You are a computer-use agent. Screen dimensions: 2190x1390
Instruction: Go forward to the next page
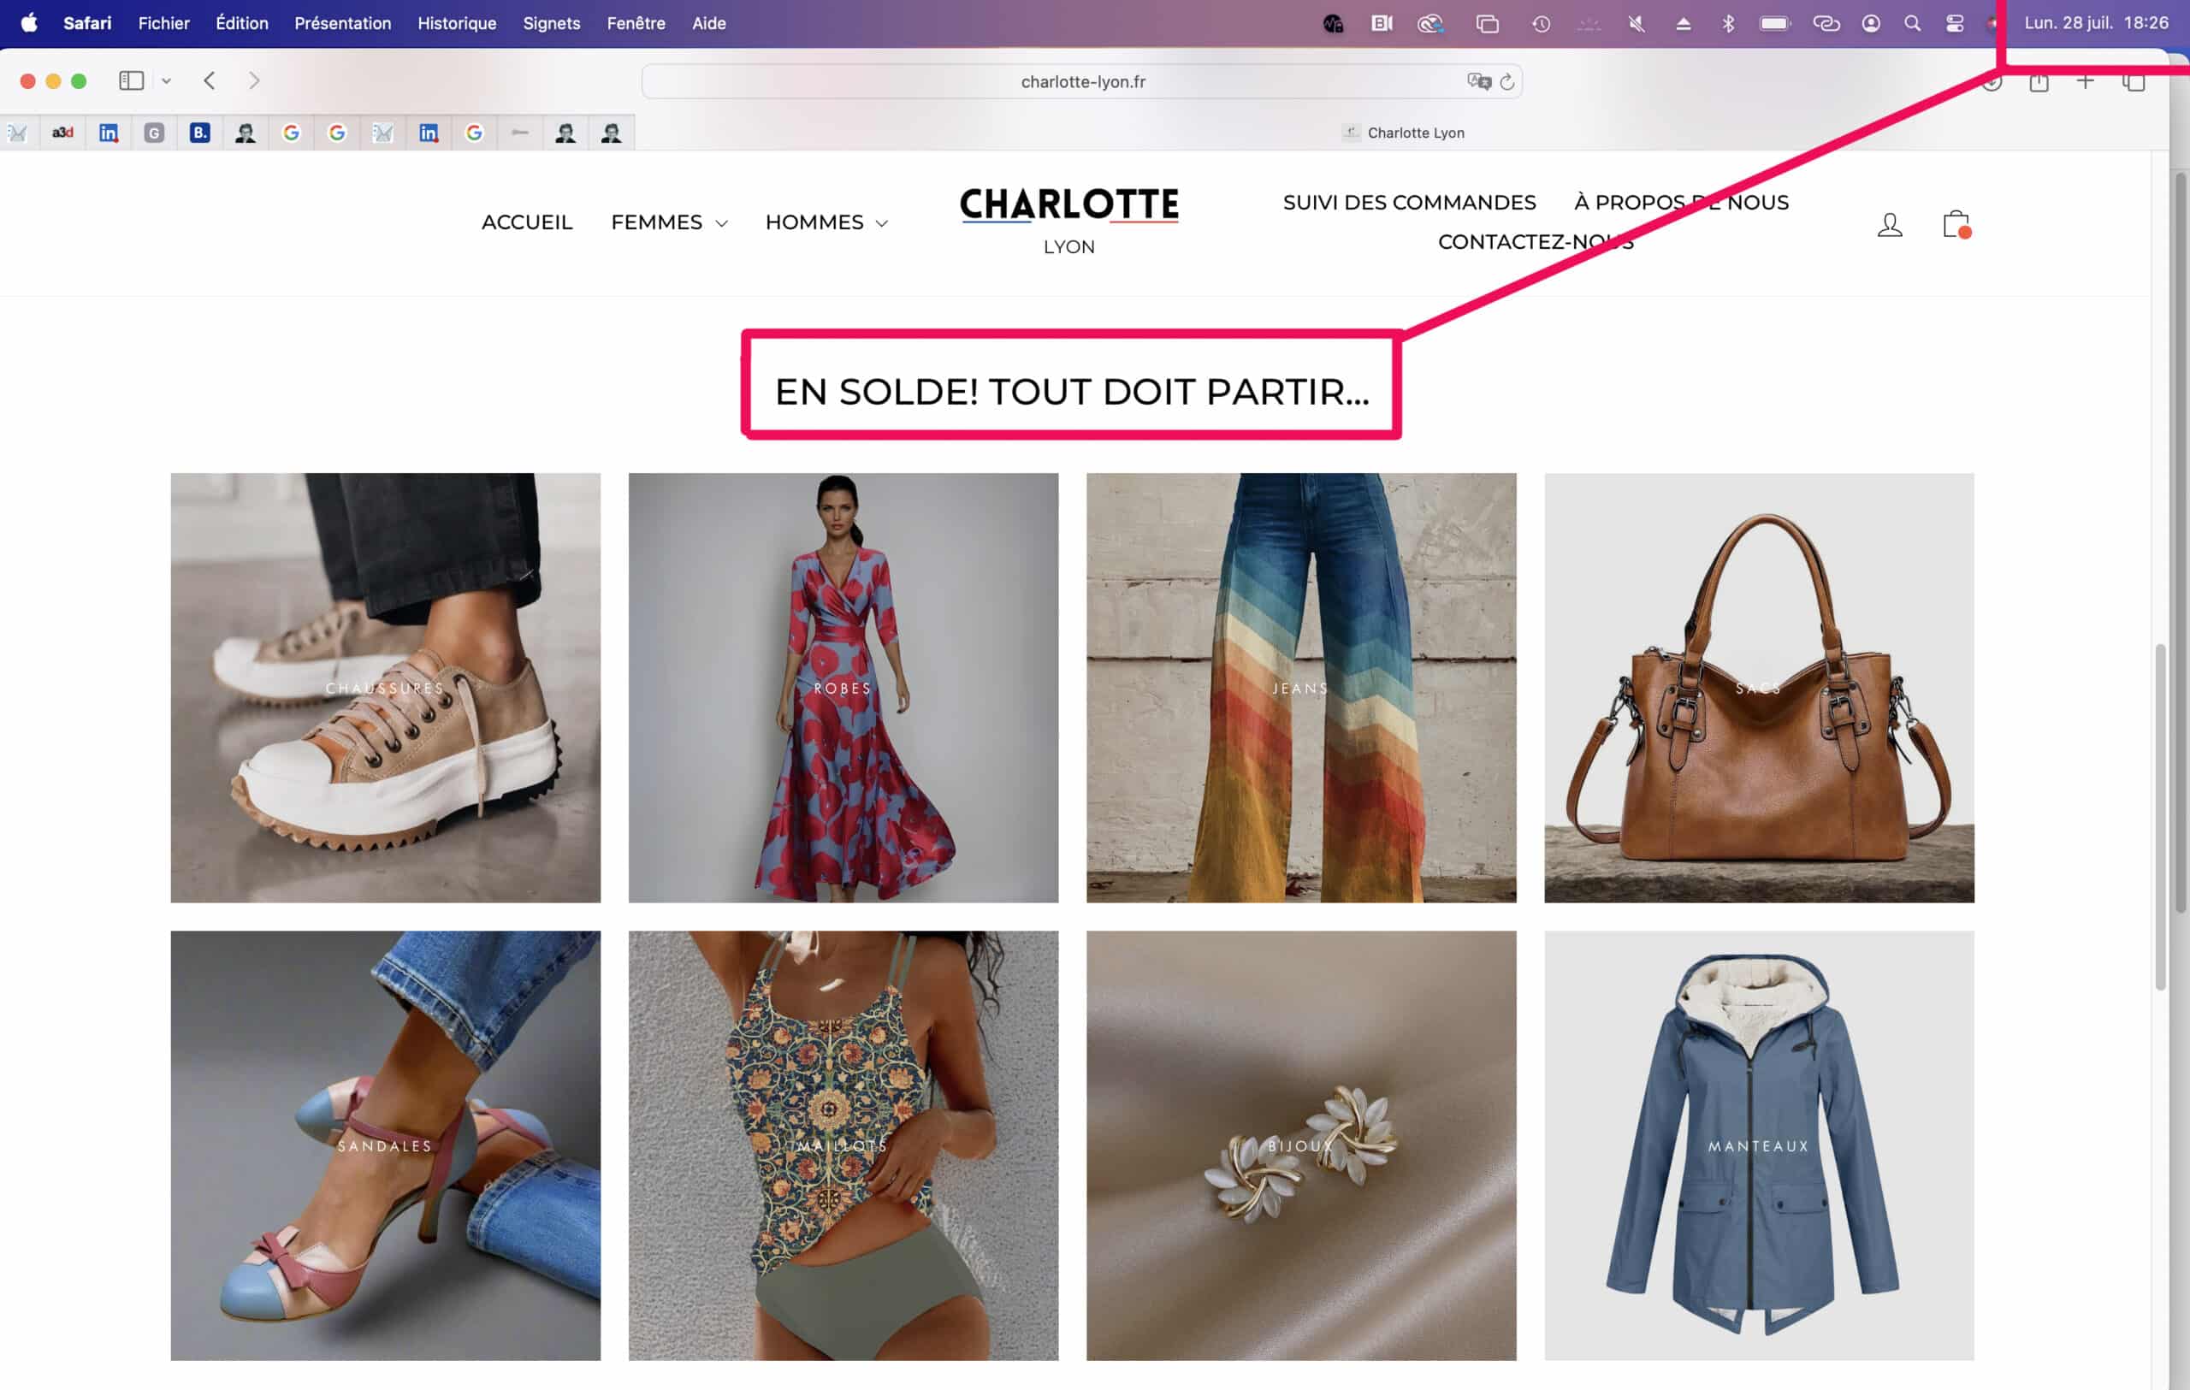coord(254,81)
